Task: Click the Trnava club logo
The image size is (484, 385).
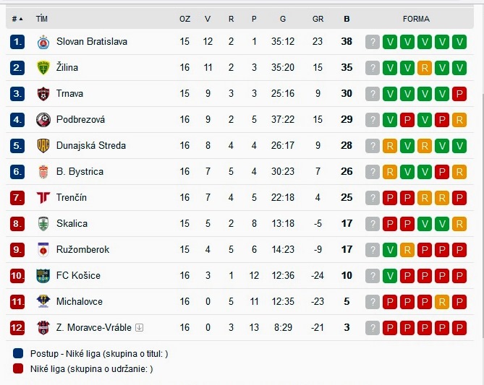Action: [x=43, y=94]
